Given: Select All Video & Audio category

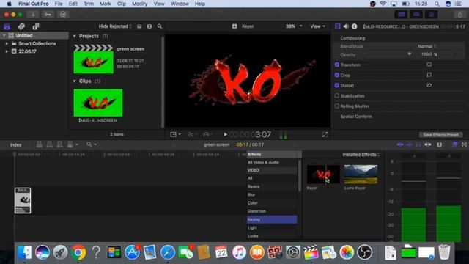Looking at the screenshot, I should pos(272,162).
